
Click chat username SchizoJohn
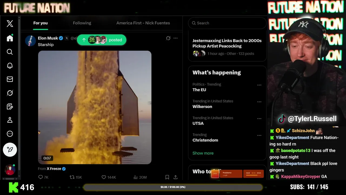point(303,131)
